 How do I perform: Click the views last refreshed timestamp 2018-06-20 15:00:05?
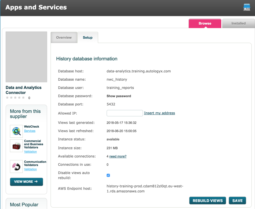coord(121,131)
